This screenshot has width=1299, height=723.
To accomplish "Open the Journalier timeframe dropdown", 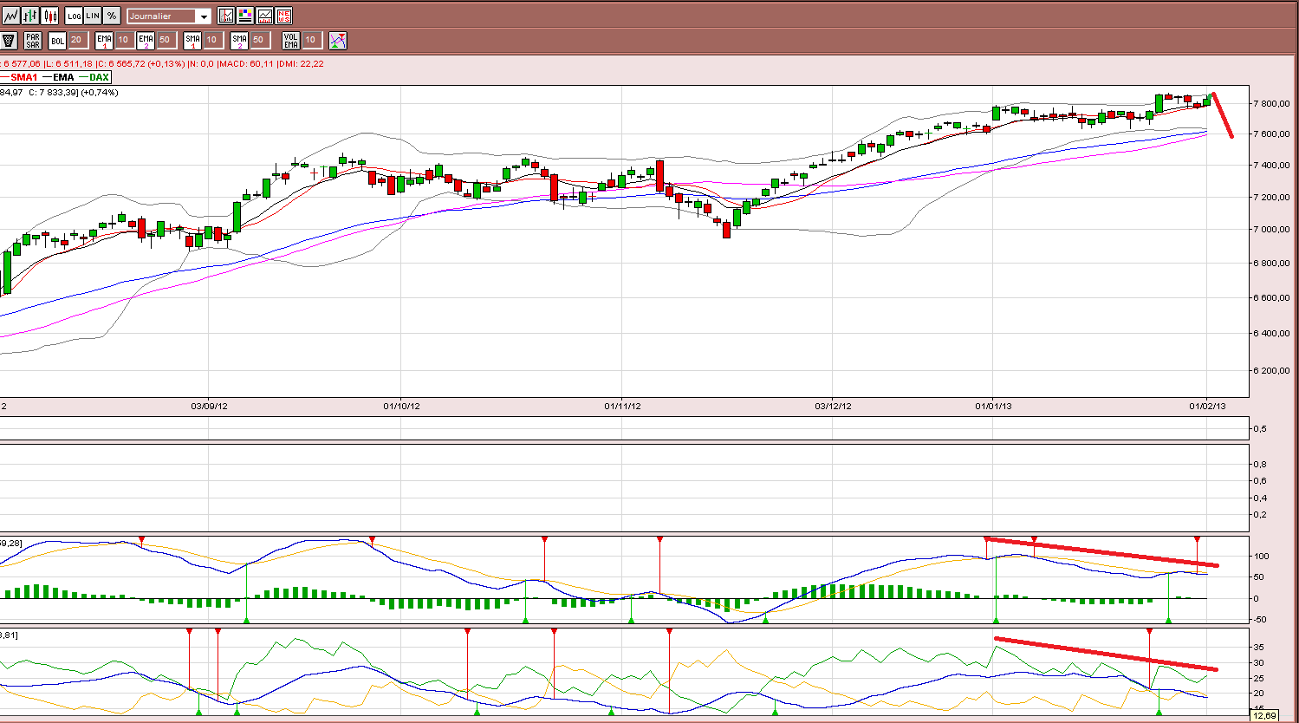I will pyautogui.click(x=169, y=16).
